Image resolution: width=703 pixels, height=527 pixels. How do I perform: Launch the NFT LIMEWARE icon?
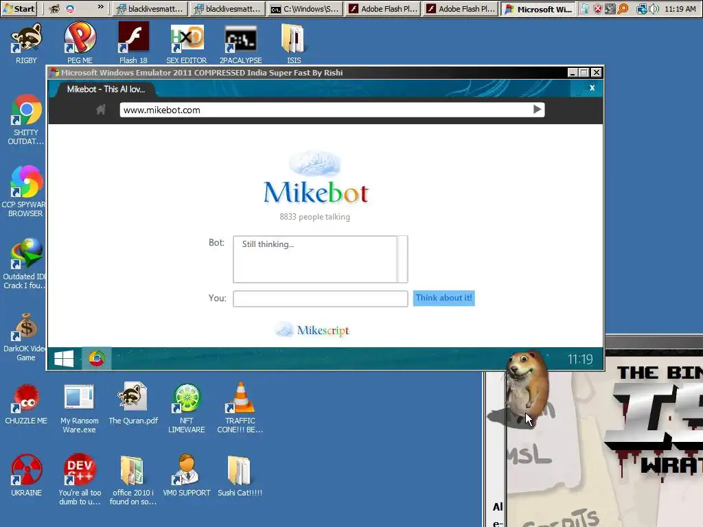pos(187,408)
